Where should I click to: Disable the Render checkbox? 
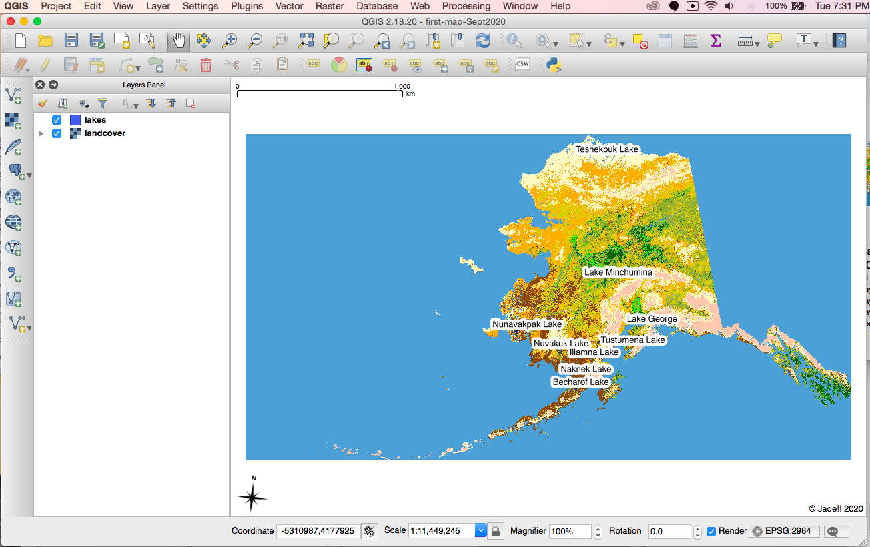point(711,531)
